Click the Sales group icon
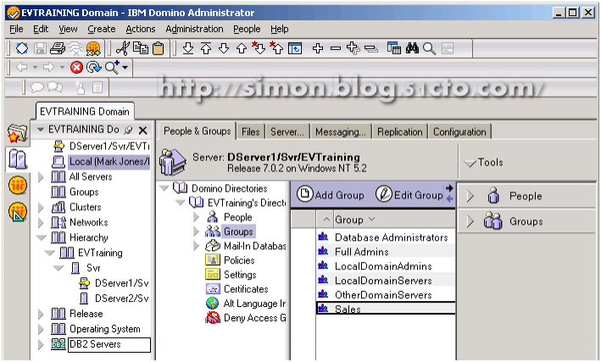The height and width of the screenshot is (362, 601). click(323, 309)
